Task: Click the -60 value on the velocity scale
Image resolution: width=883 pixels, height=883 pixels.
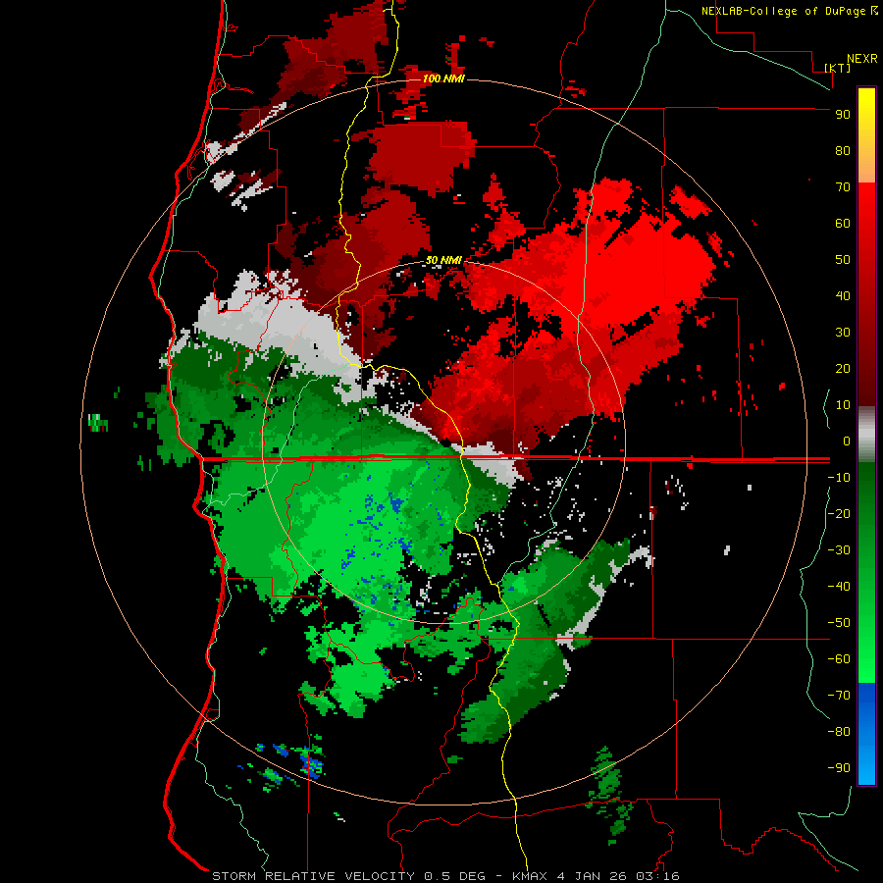Action: pyautogui.click(x=839, y=659)
